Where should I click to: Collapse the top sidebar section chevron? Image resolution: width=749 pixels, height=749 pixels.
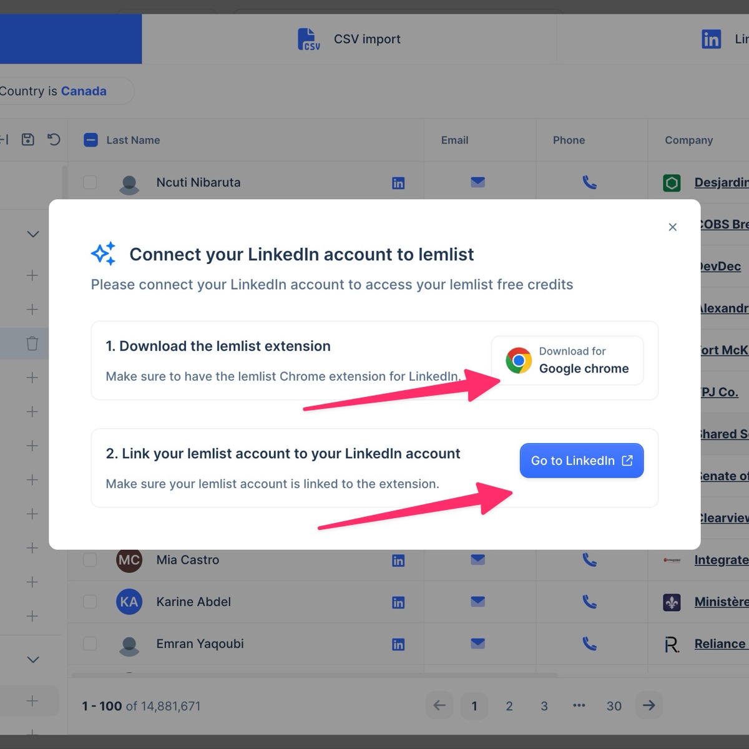pos(32,234)
